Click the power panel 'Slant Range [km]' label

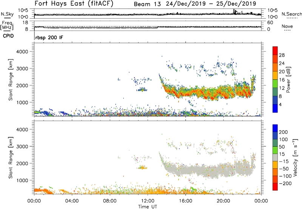11,80
